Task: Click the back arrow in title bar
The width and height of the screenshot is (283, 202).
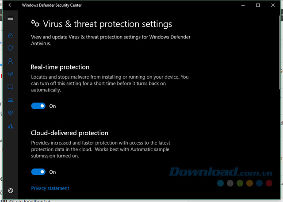Action: [11, 5]
